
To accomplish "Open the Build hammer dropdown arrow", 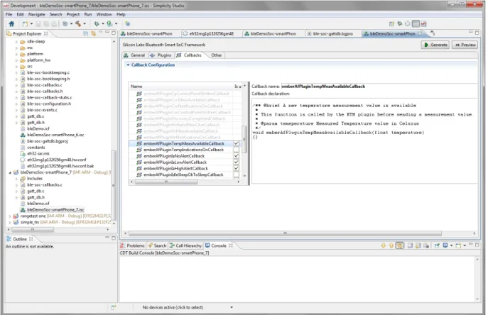I will 85,23.
